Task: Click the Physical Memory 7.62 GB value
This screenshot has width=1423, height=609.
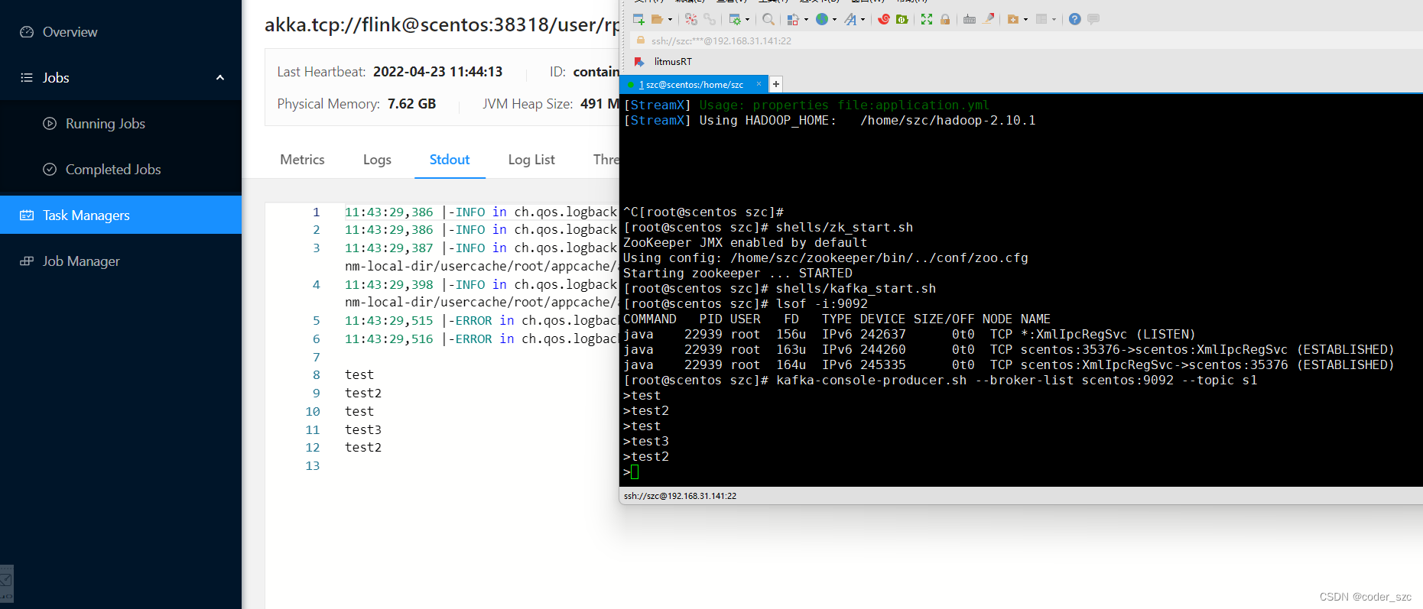Action: point(411,104)
